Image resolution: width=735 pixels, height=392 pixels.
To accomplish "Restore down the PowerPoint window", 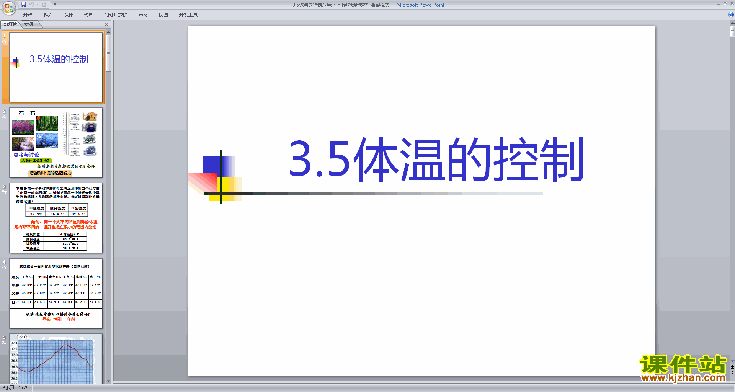I will pos(725,3).
